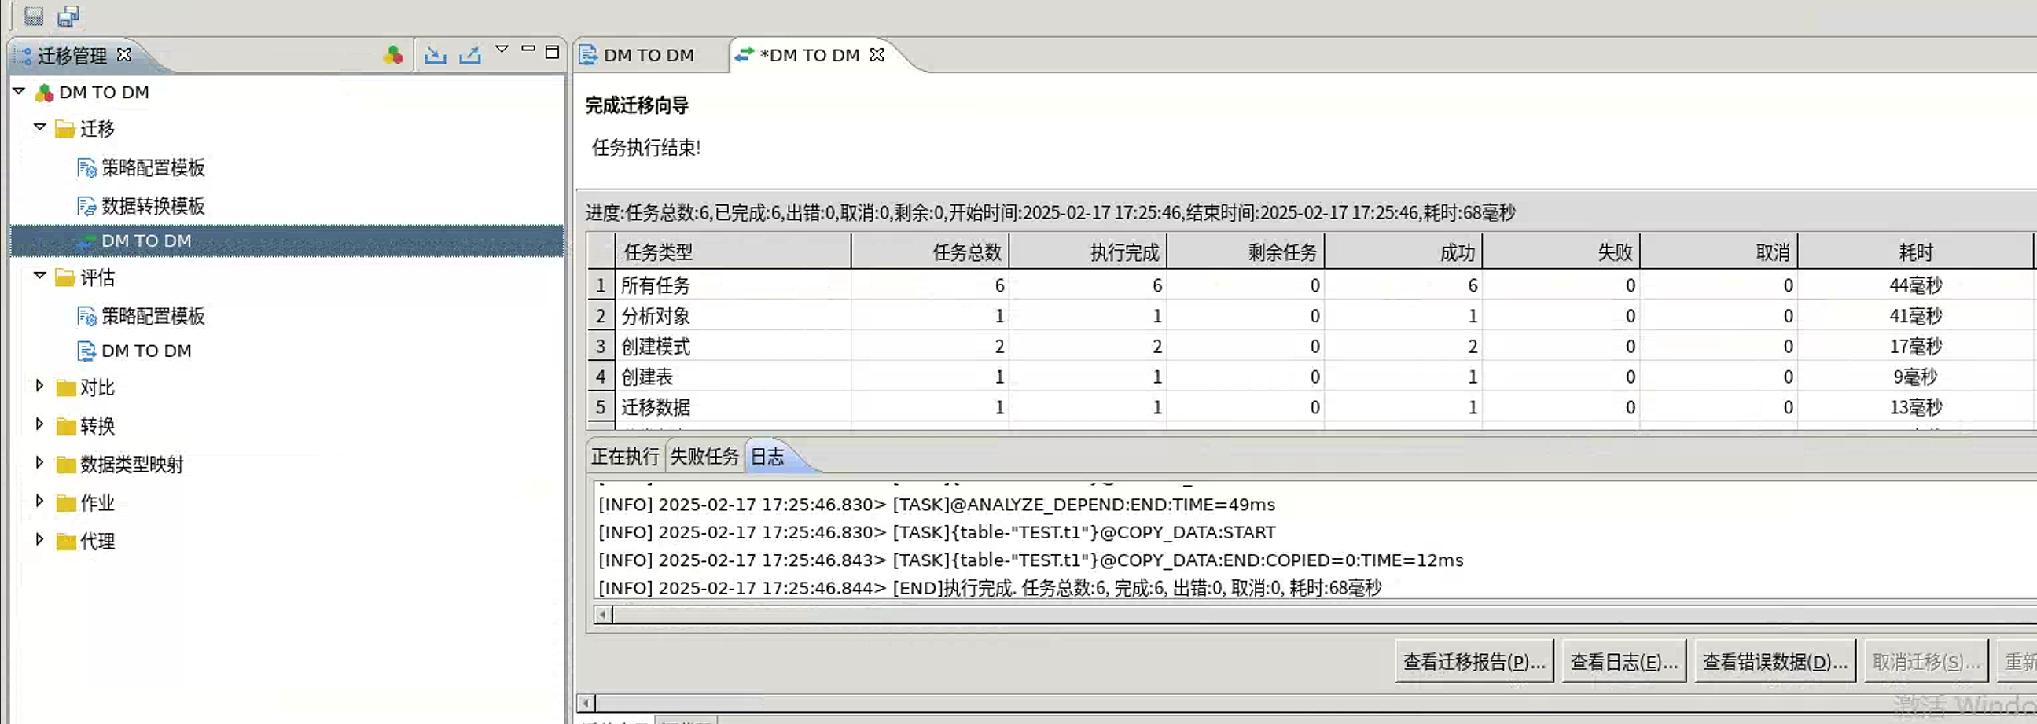Close the 迁移管理 view tab
The height and width of the screenshot is (724, 2037).
(x=124, y=54)
